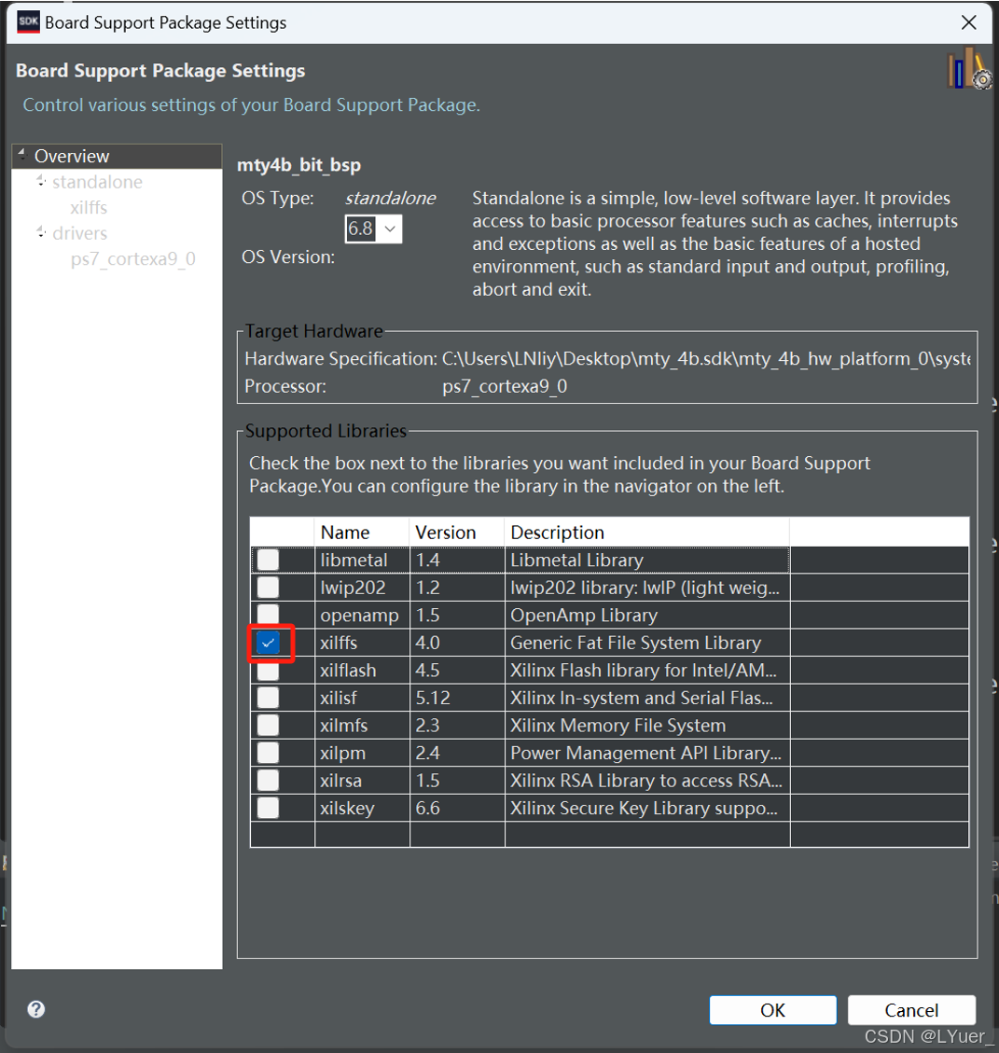Open the help question mark icon

click(x=36, y=1008)
